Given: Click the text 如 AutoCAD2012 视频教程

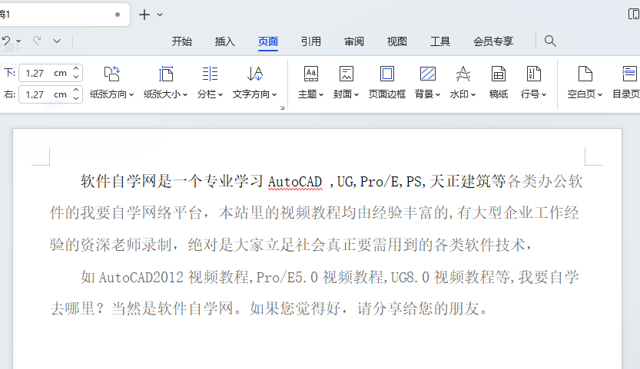Looking at the screenshot, I should click(164, 277).
